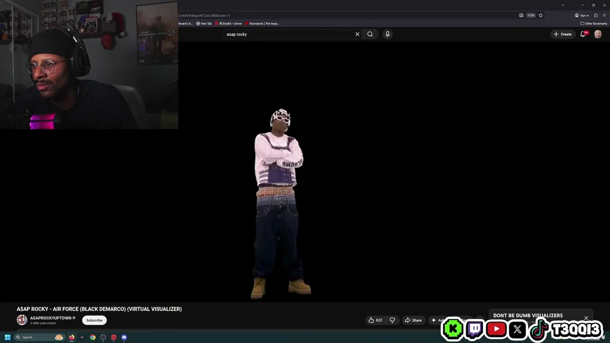Open the New Tab bookmark
610x343 pixels.
pos(204,23)
